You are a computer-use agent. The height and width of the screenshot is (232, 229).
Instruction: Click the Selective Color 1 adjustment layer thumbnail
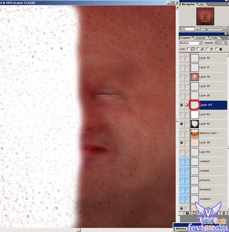[x=194, y=133]
